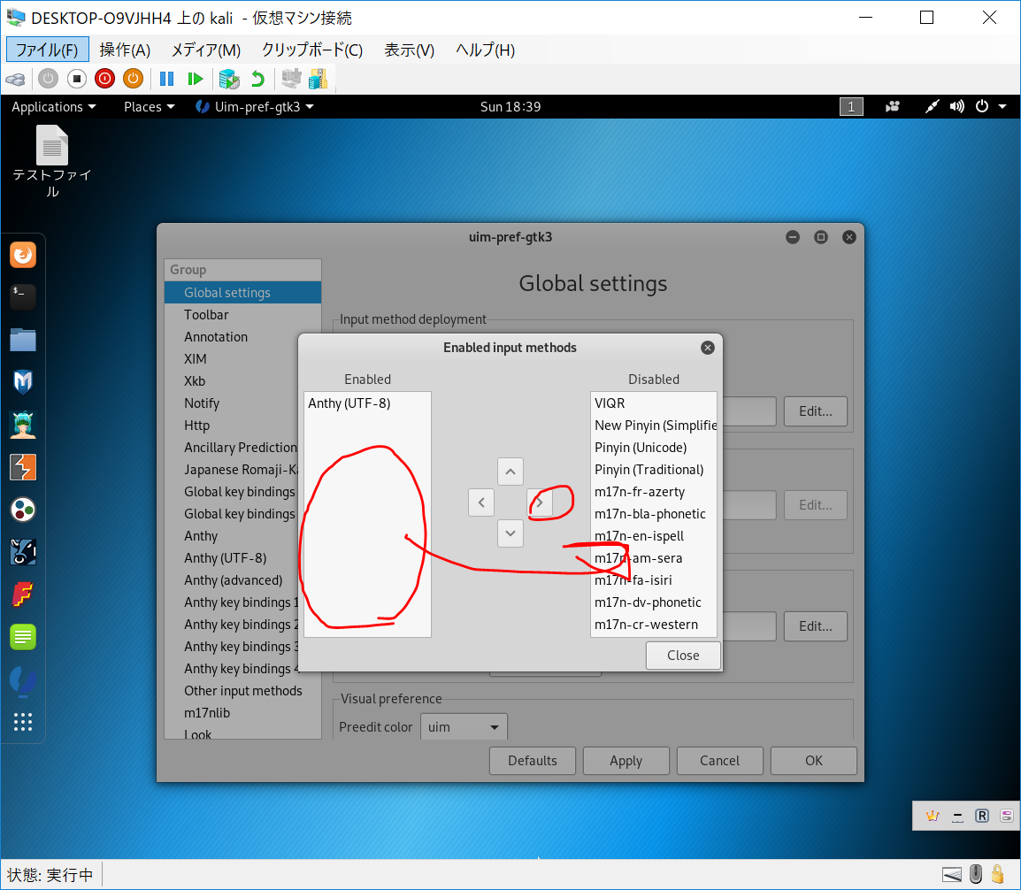Open Firefox from the Kali dock
The width and height of the screenshot is (1021, 890).
[x=23, y=256]
